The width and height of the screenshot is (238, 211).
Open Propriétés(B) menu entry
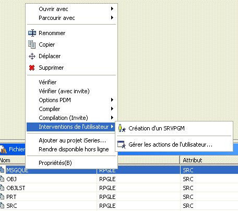[x=55, y=163]
